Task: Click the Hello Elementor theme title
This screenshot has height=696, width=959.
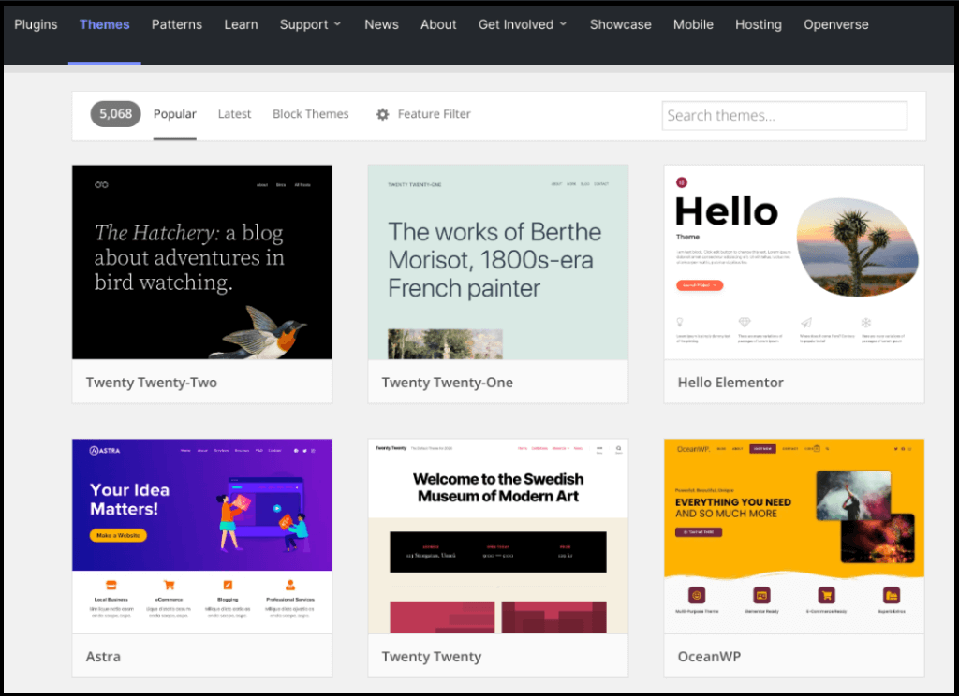Action: pos(730,383)
